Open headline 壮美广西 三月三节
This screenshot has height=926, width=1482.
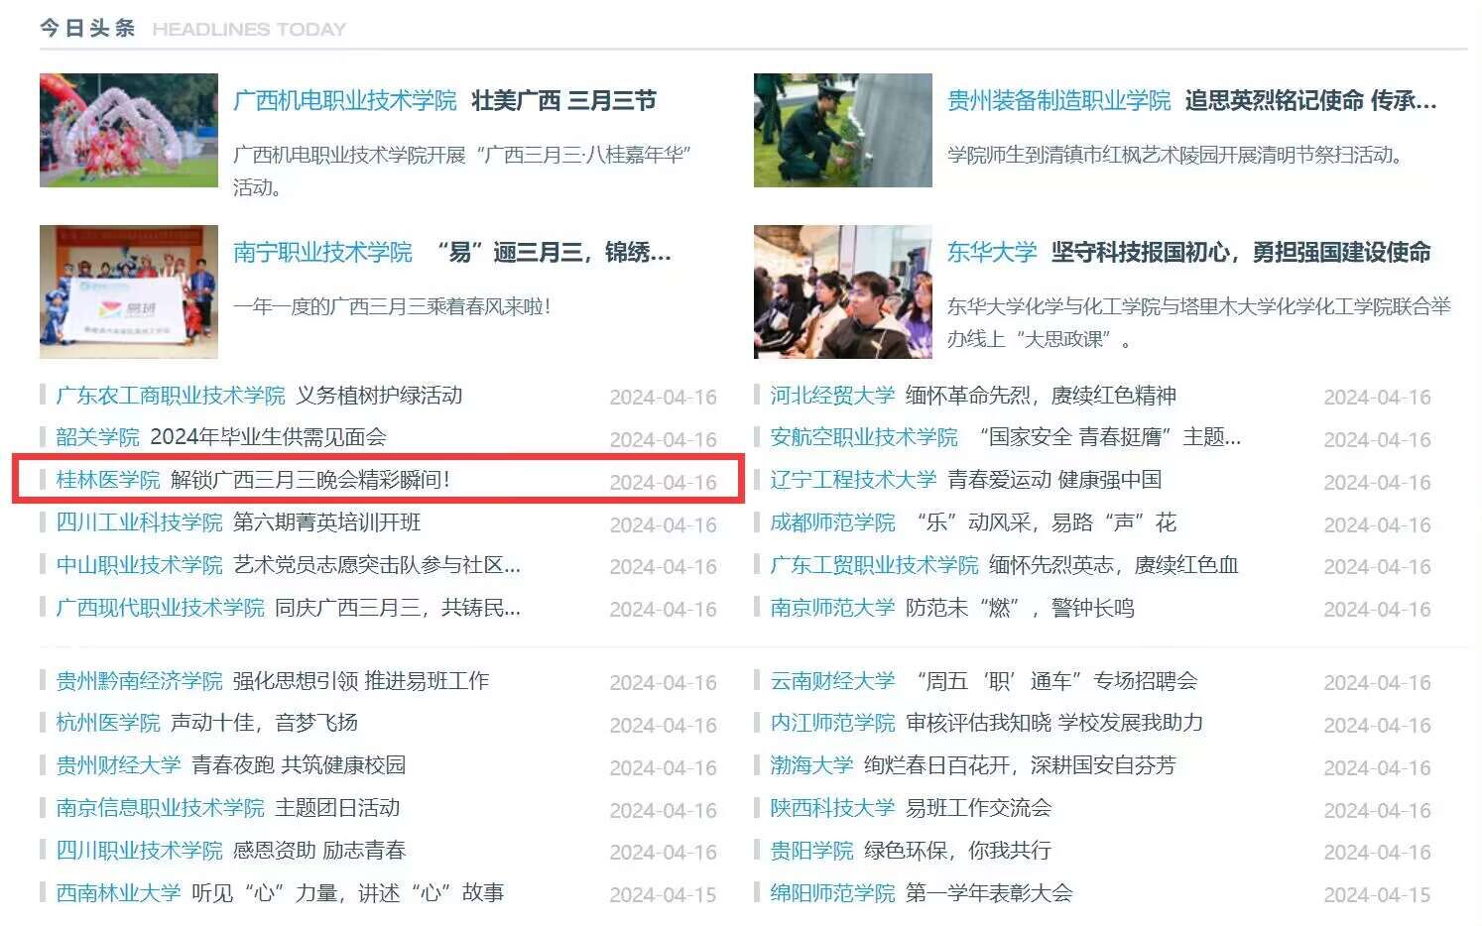click(563, 101)
